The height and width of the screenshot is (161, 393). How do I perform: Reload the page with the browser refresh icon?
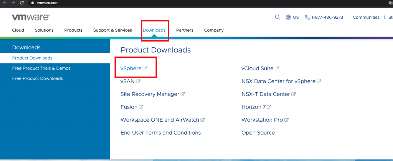point(22,3)
